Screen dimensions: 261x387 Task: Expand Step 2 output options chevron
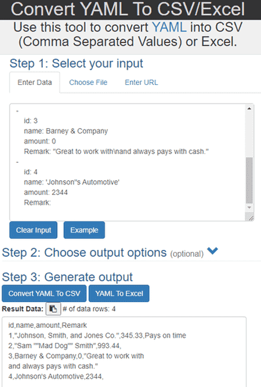[x=212, y=251]
